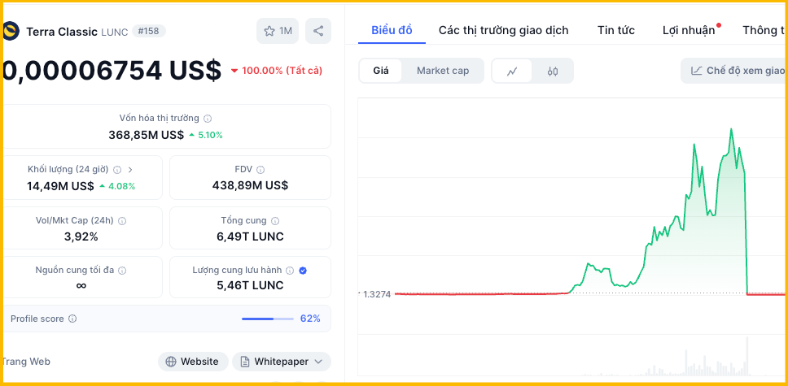The image size is (788, 386).
Task: Click the infinity max supply value
Action: point(81,285)
